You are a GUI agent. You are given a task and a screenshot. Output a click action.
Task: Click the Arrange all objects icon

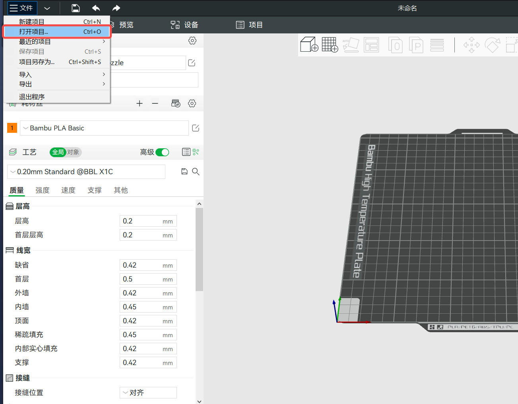tap(371, 45)
